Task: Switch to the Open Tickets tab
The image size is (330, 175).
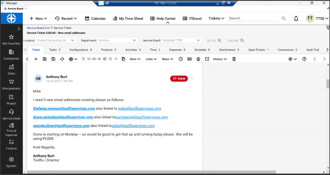Action: [x=258, y=50]
